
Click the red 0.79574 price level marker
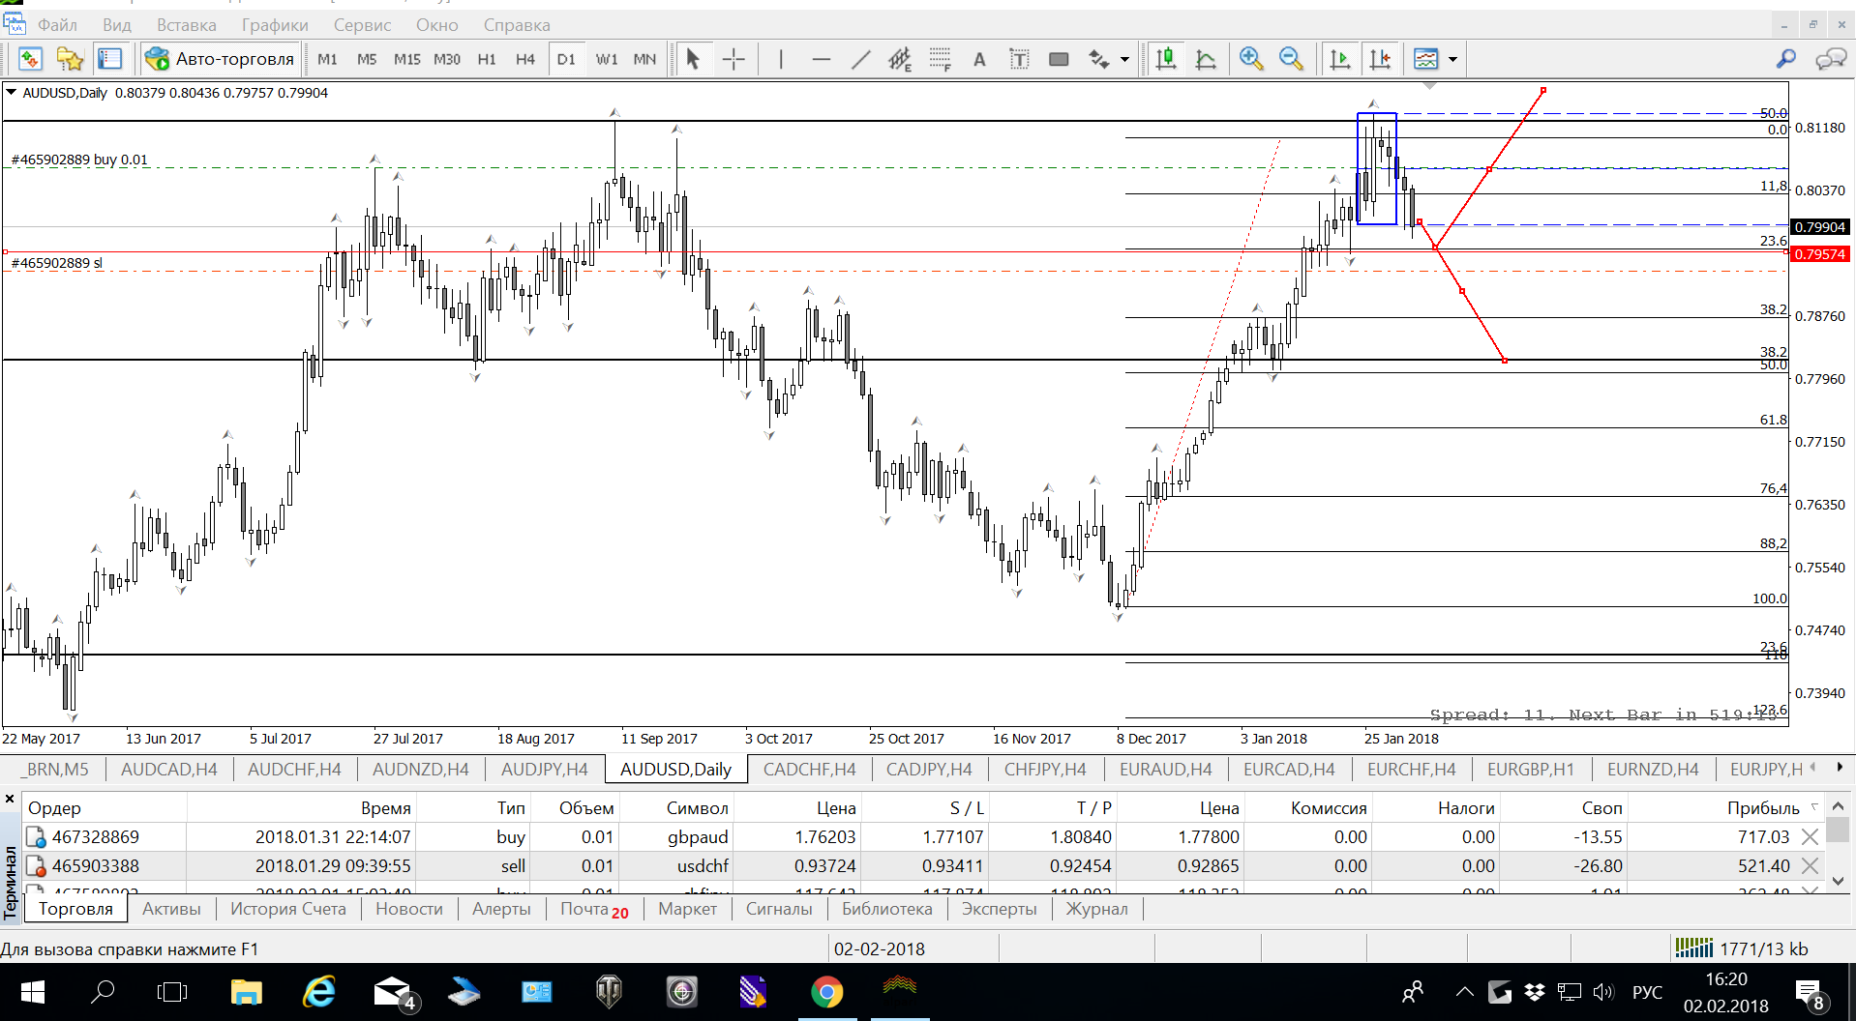[1820, 254]
